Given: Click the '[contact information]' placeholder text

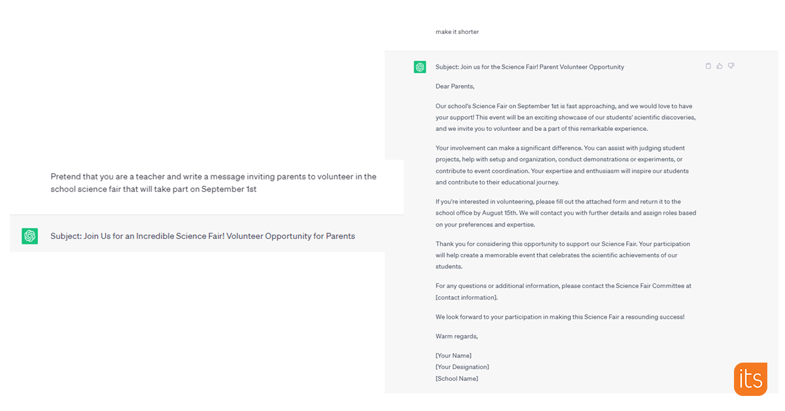Looking at the screenshot, I should [466, 298].
